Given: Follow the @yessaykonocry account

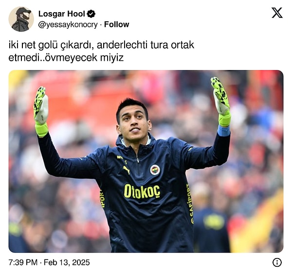Looking at the screenshot, I should point(117,24).
